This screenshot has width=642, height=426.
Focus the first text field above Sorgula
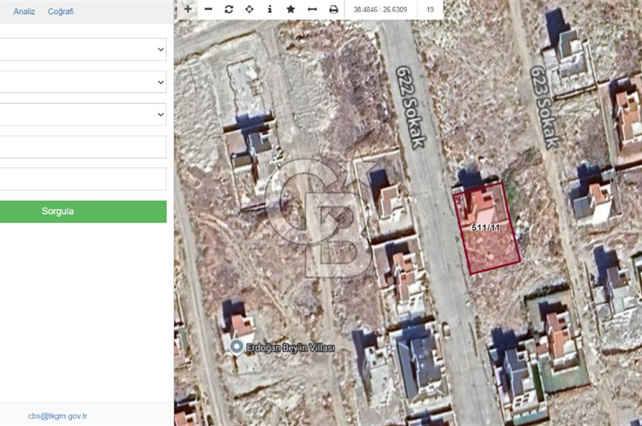click(82, 147)
